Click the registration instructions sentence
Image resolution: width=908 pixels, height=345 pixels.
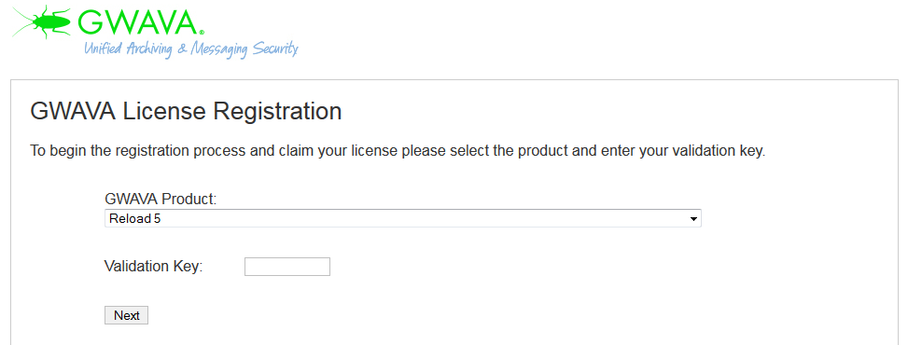click(398, 152)
